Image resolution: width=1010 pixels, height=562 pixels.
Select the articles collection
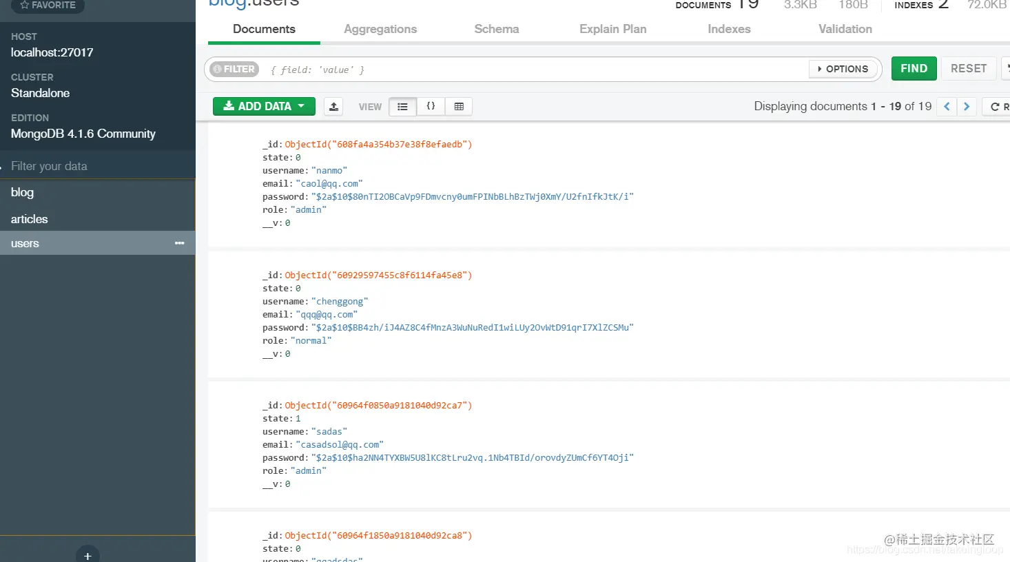98,219
